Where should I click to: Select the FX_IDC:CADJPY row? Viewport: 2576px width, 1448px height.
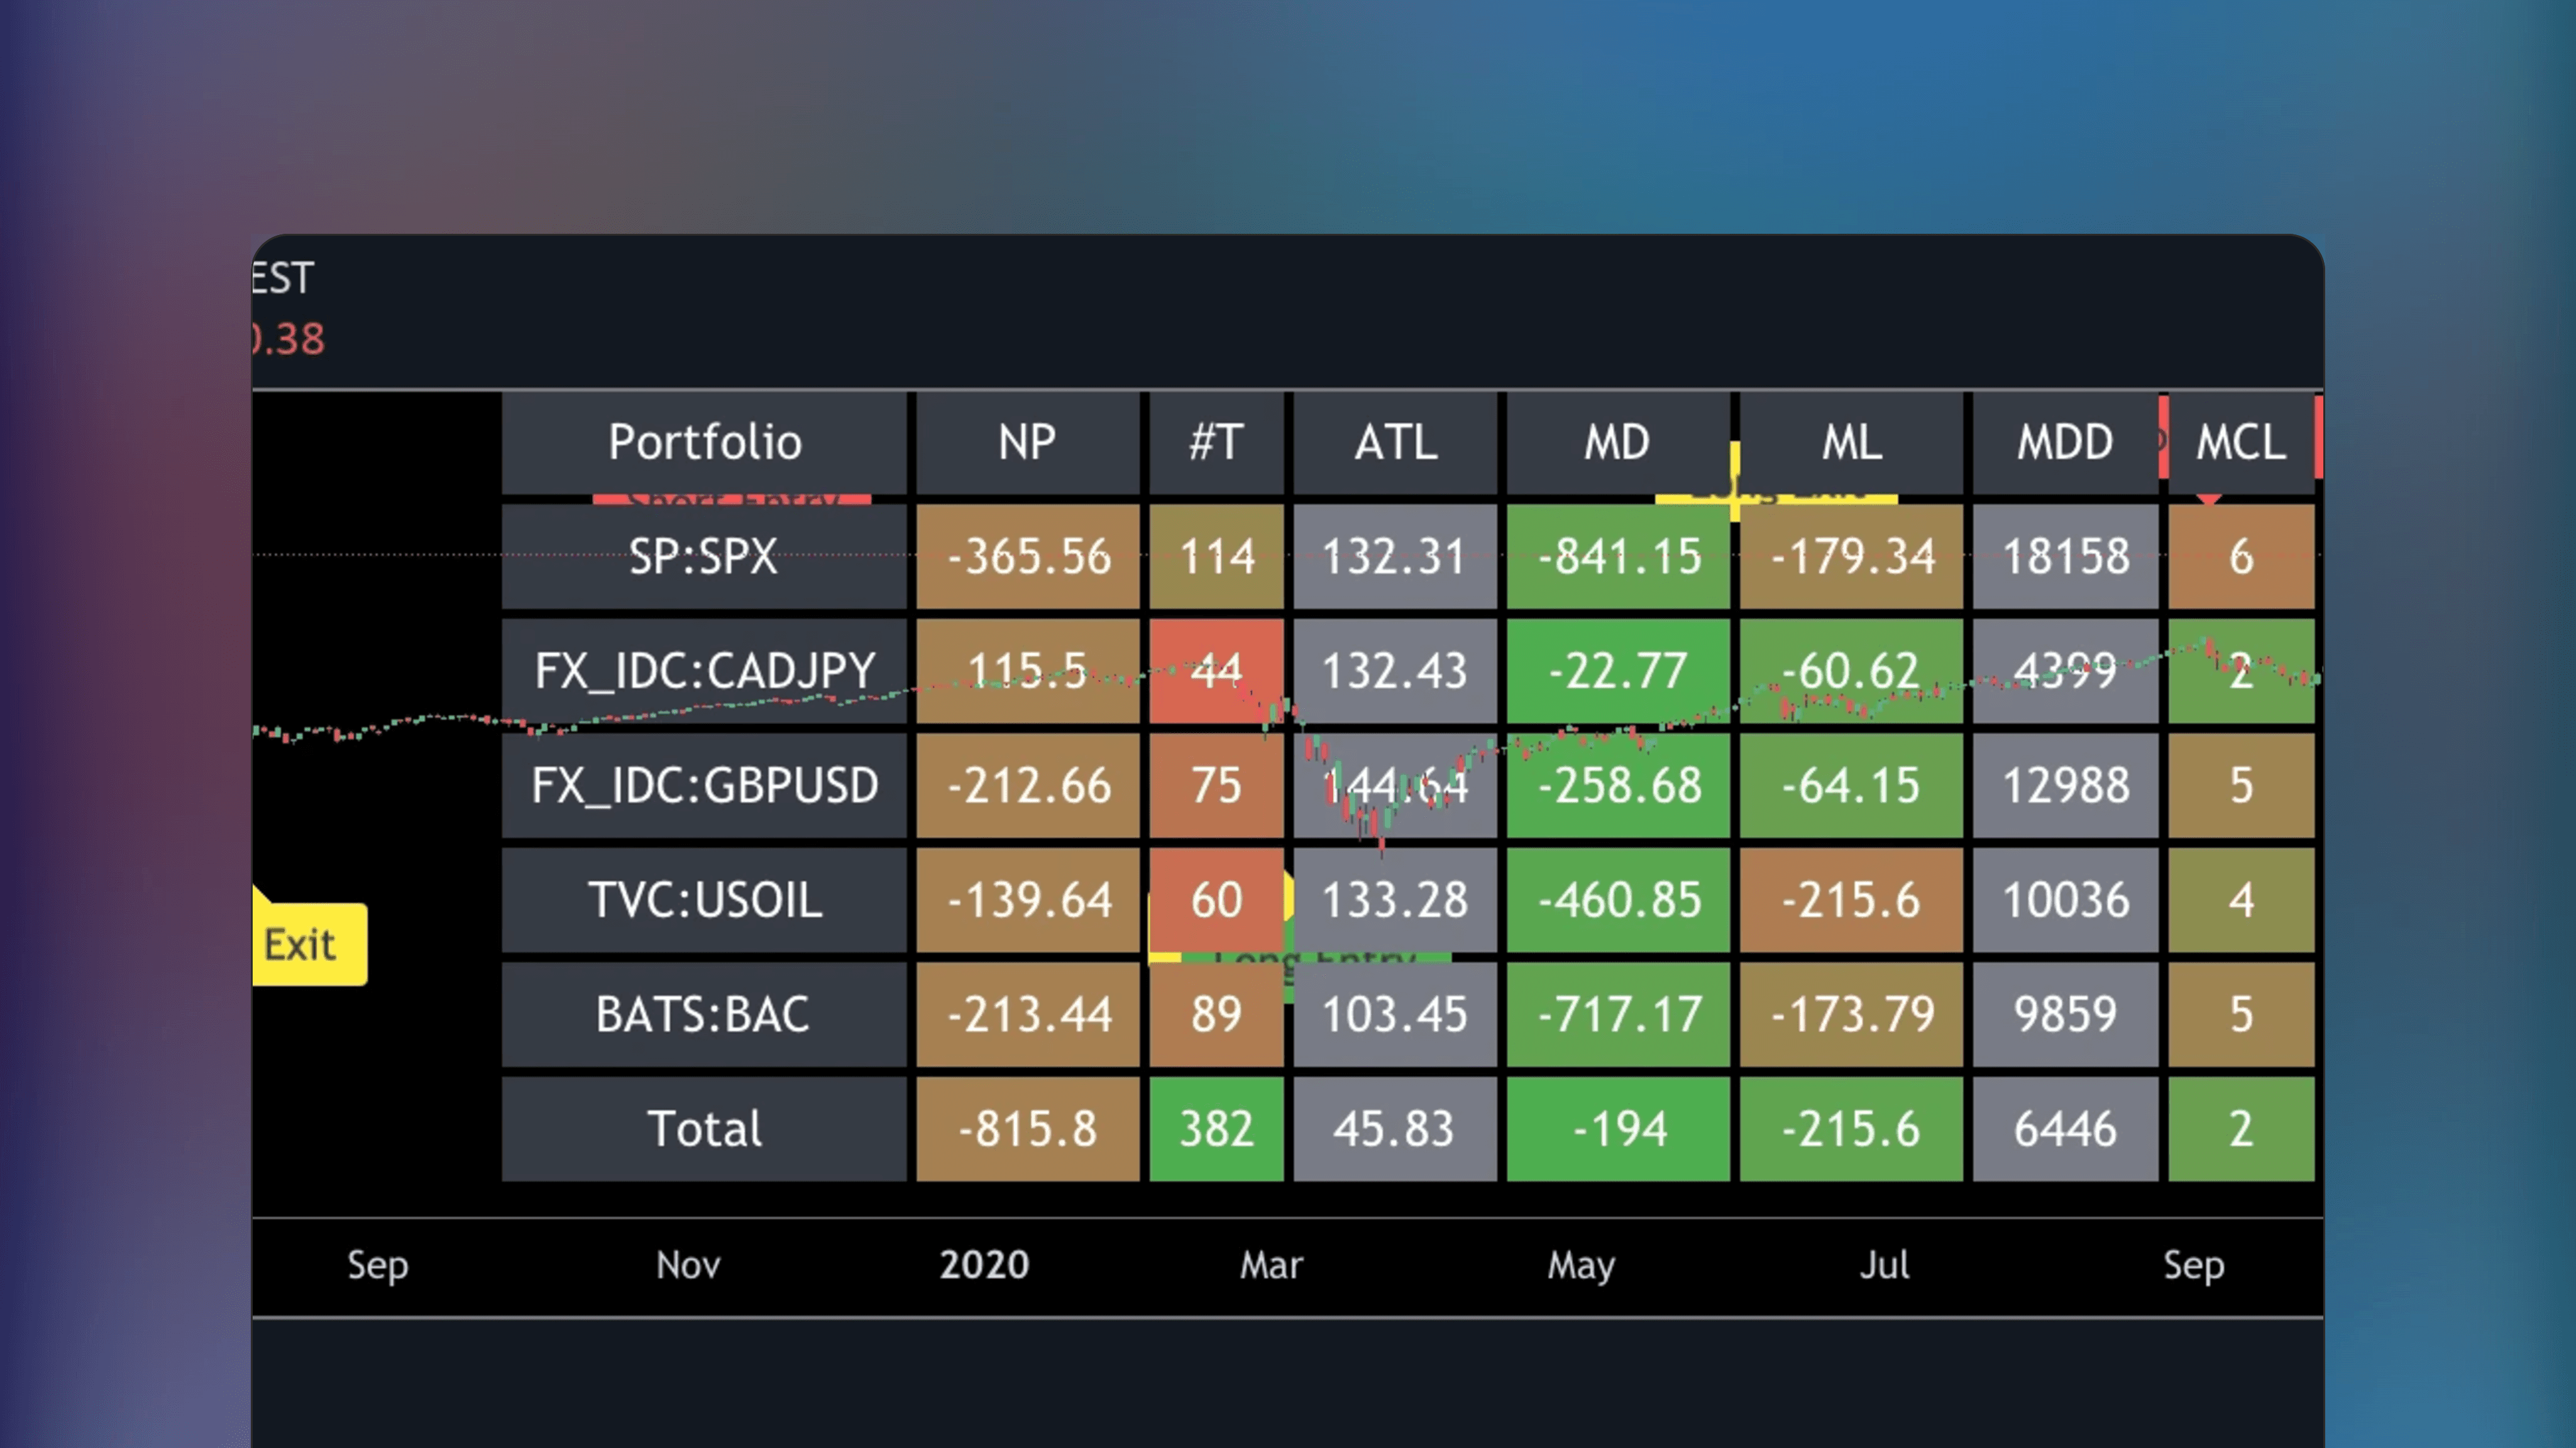705,672
